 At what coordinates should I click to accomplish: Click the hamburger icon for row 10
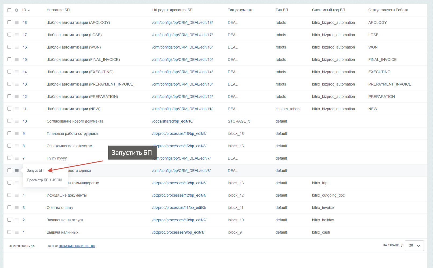[17, 121]
